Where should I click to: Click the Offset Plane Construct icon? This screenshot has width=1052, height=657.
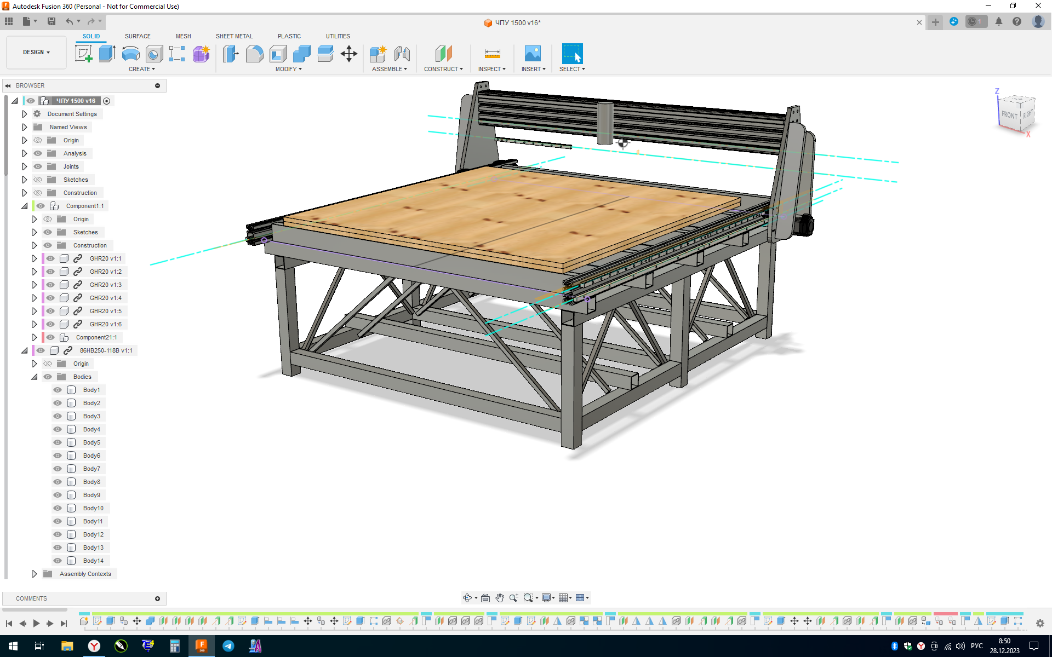click(x=443, y=54)
